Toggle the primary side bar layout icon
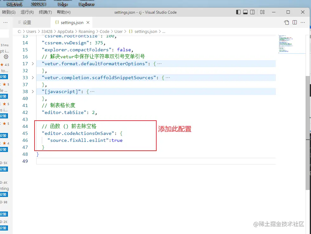 pos(238,12)
